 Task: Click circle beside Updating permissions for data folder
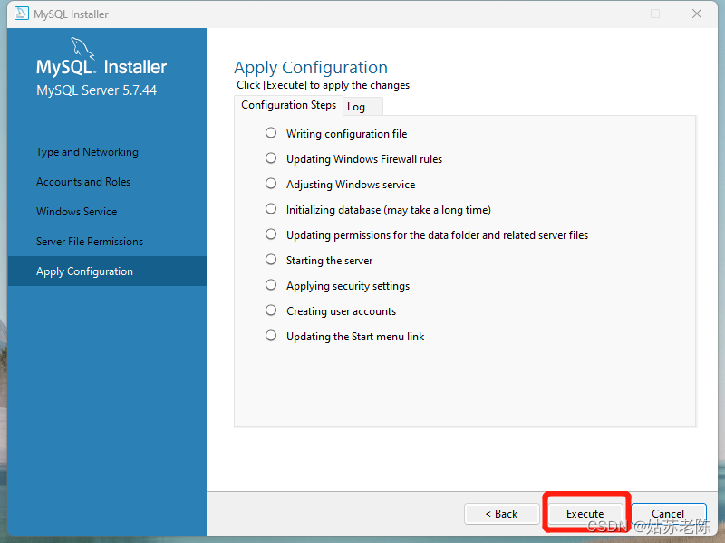point(271,234)
